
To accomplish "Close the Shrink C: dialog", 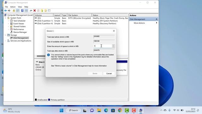I will tap(114, 31).
